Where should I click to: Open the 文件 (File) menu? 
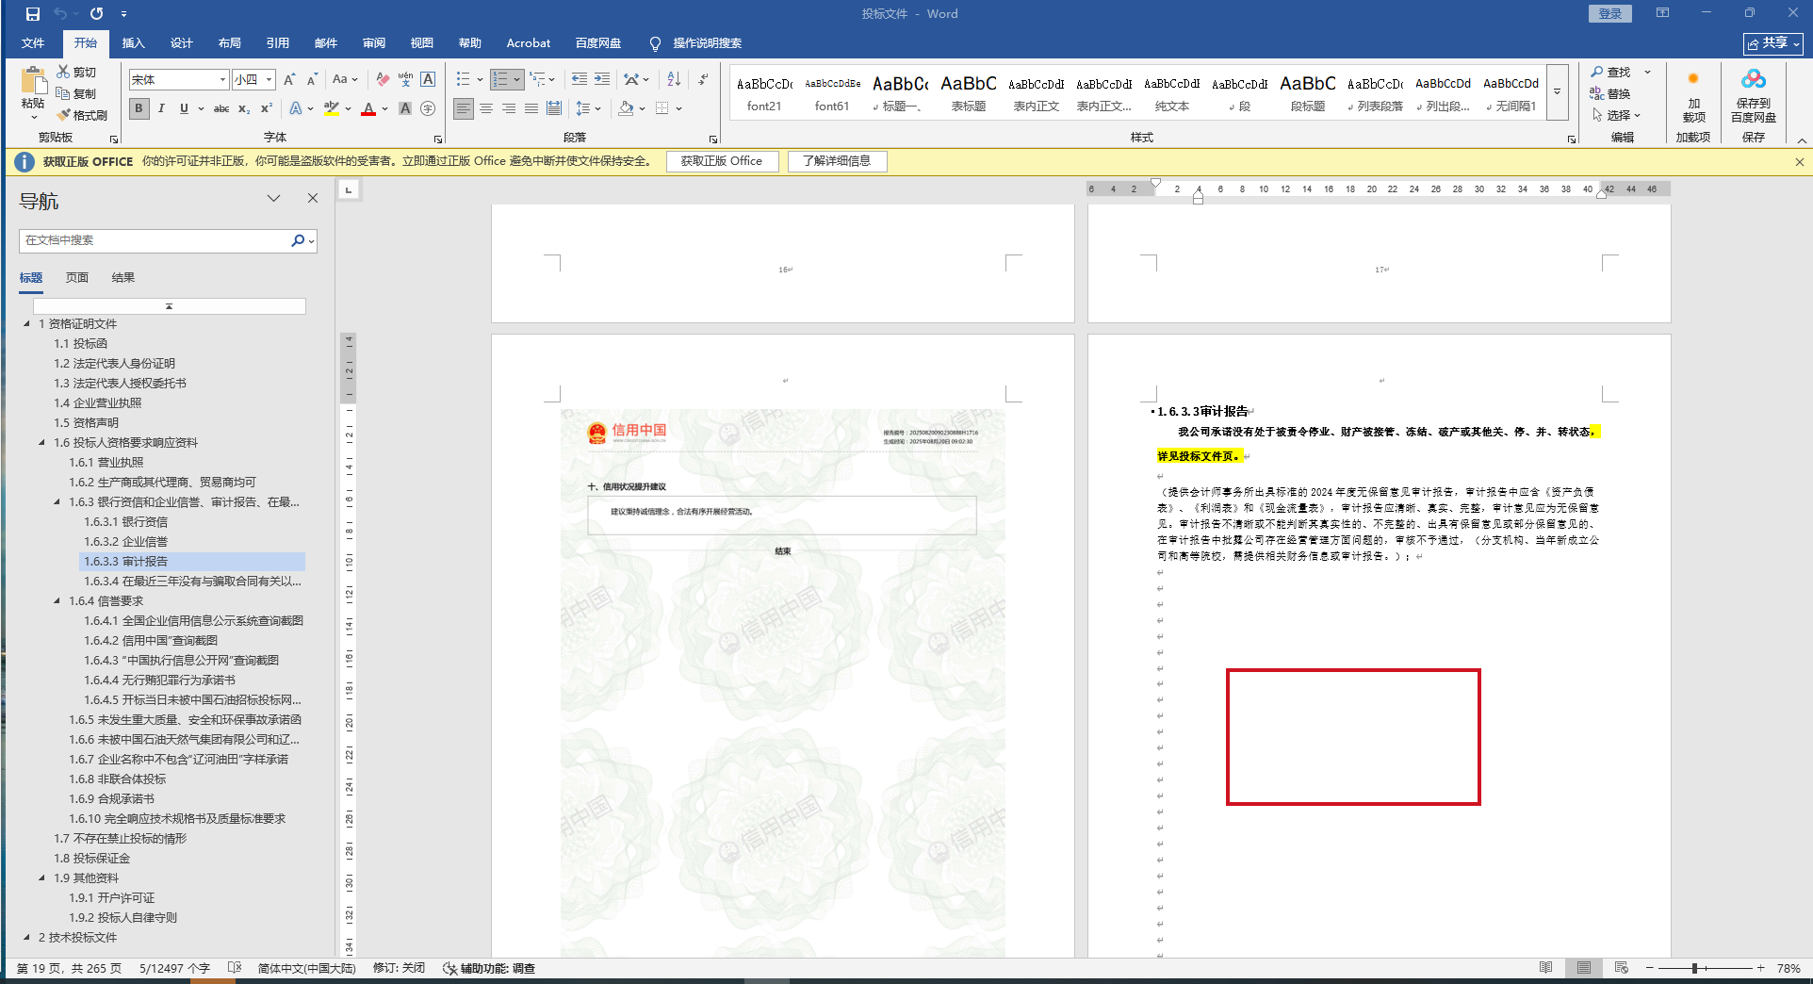(33, 43)
